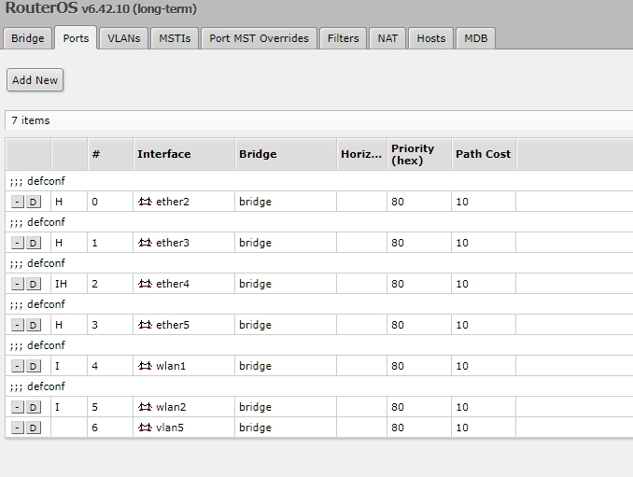633x477 pixels.
Task: Open the wlan1 interface entry
Action: tap(171, 366)
